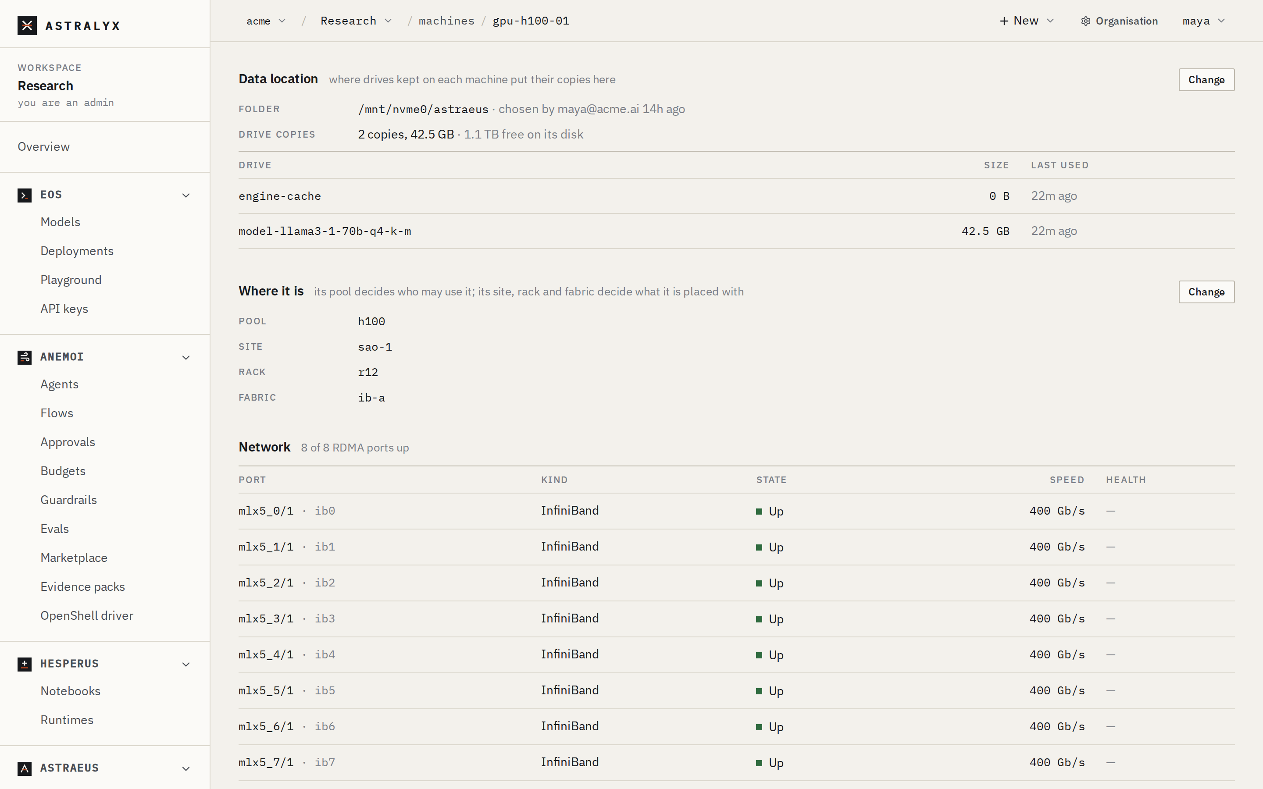Open the maya user menu
The width and height of the screenshot is (1263, 789).
(1203, 21)
